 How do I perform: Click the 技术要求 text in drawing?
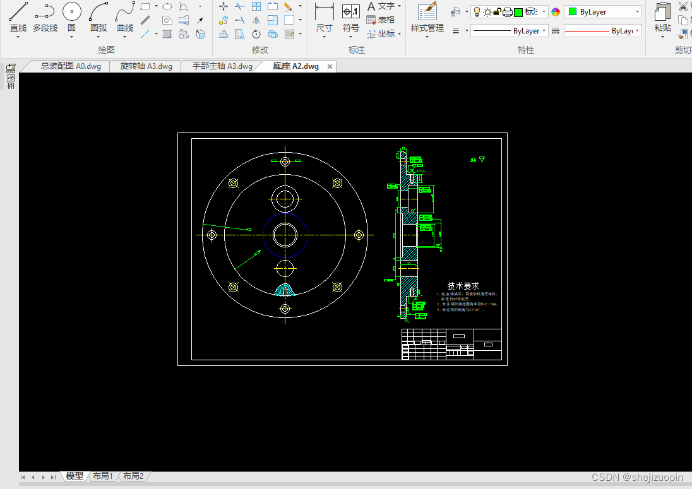463,286
